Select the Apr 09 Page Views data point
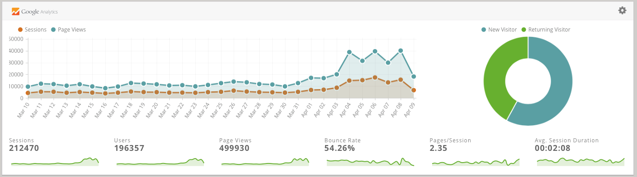Screen dimensions: 637x177 click(413, 77)
